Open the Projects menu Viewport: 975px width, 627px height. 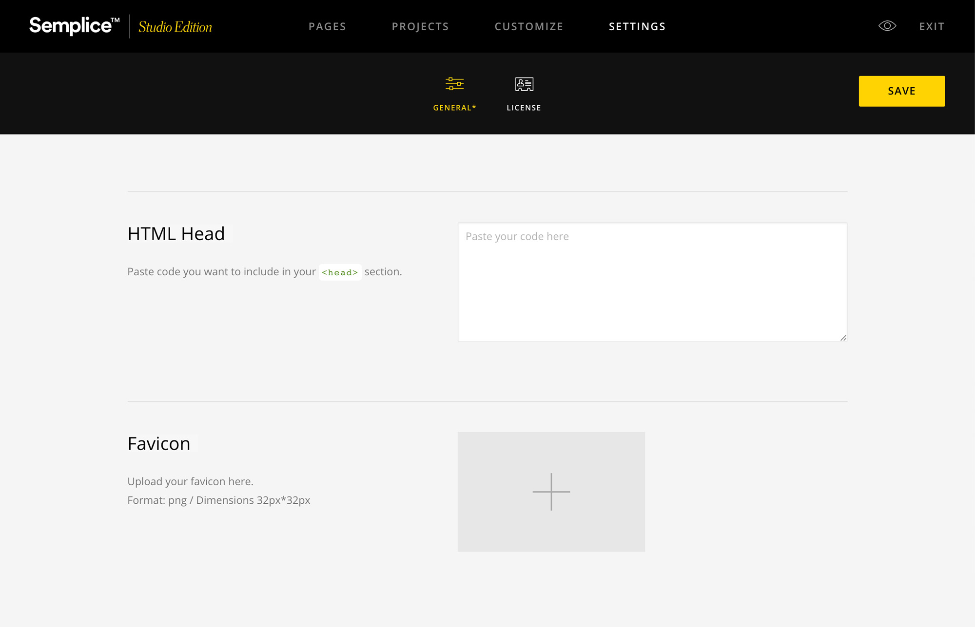pos(420,26)
